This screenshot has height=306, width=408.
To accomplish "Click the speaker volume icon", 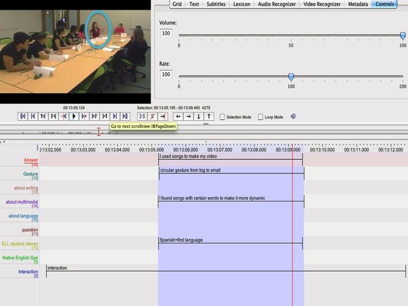I will (294, 116).
